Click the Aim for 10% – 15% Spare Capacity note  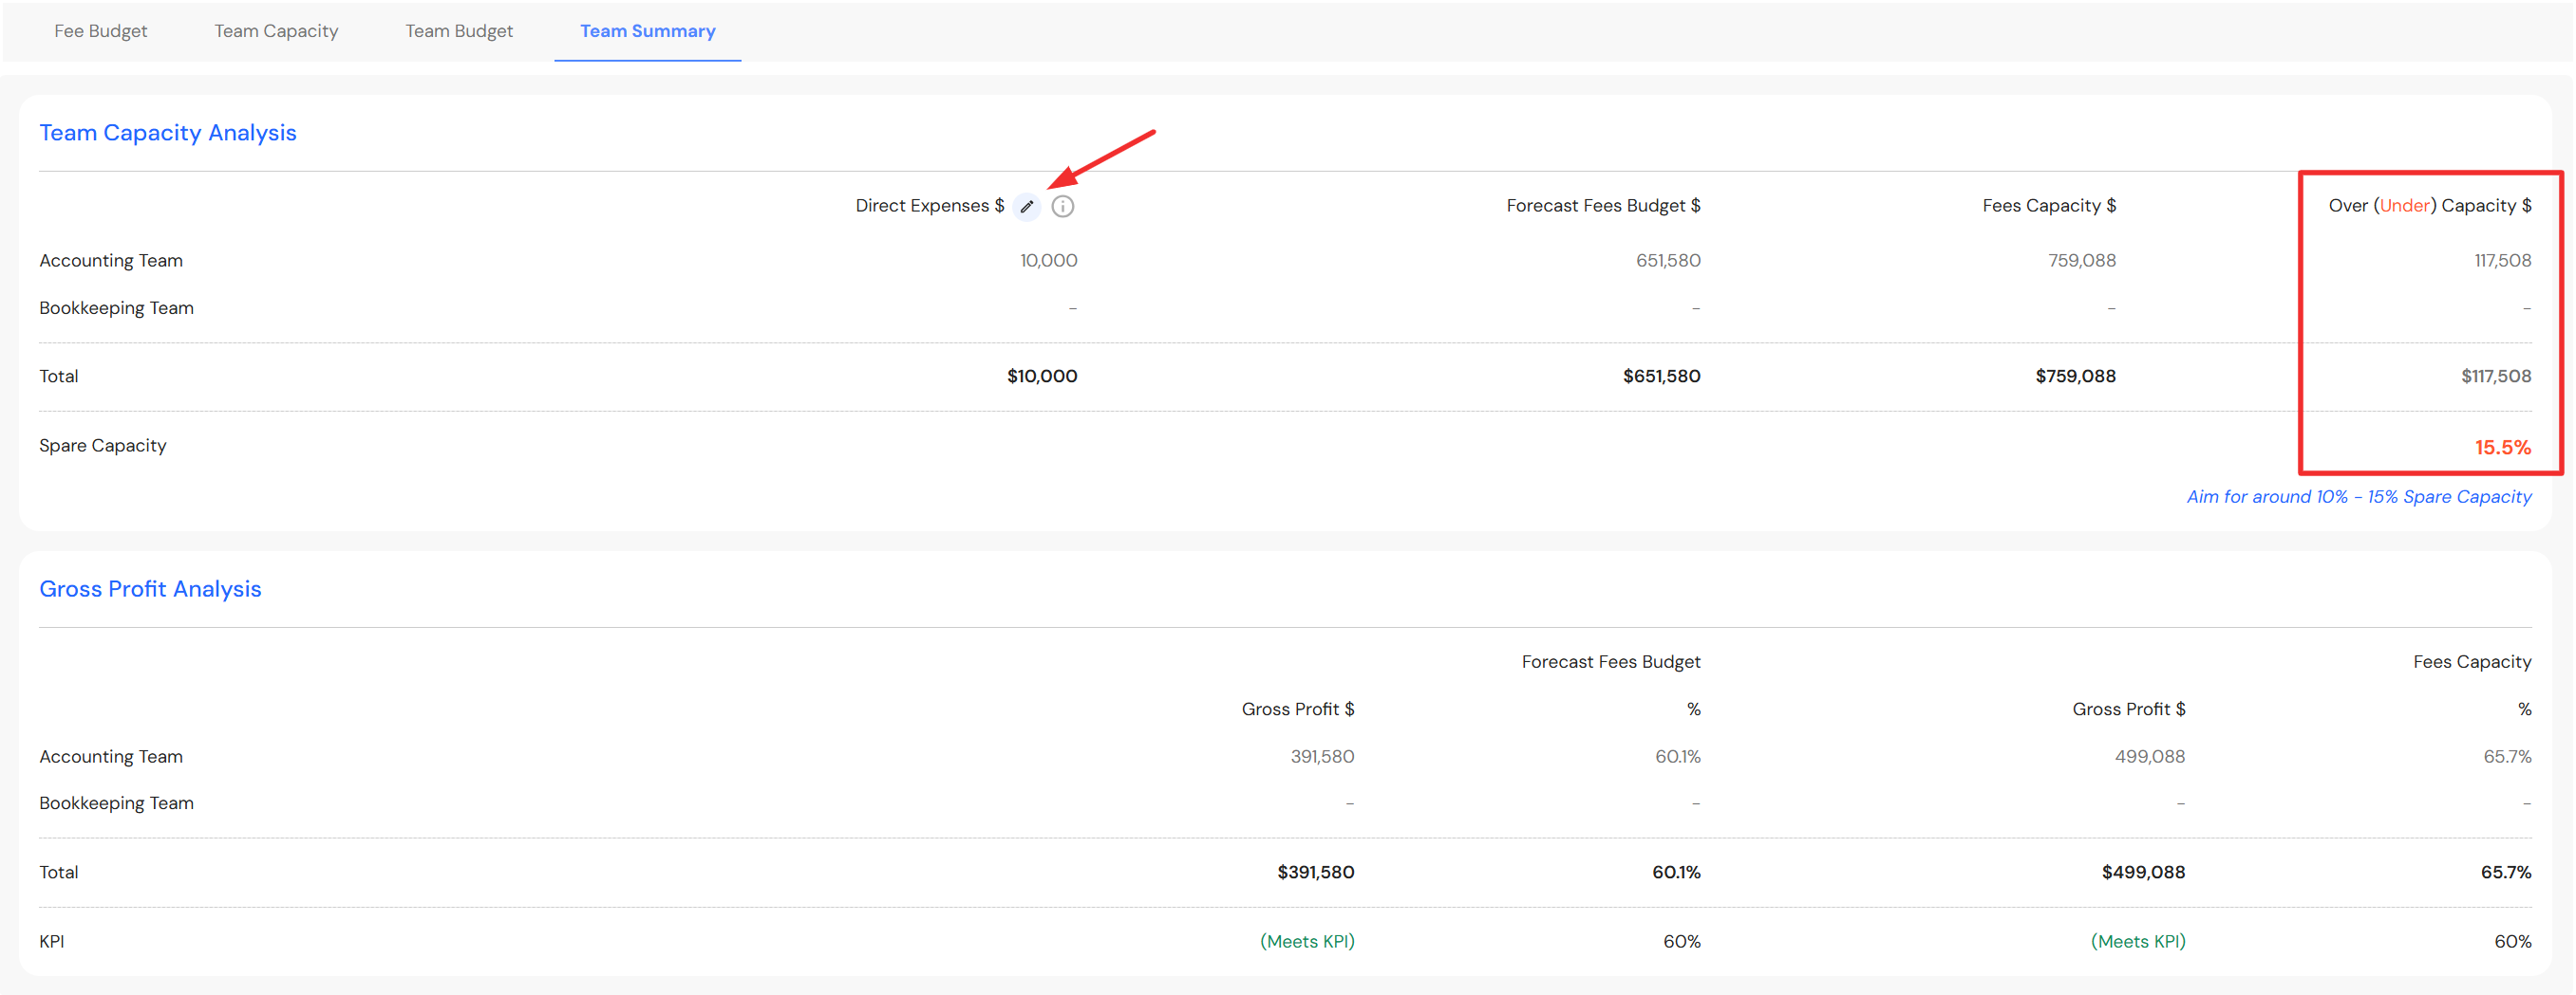[2358, 496]
